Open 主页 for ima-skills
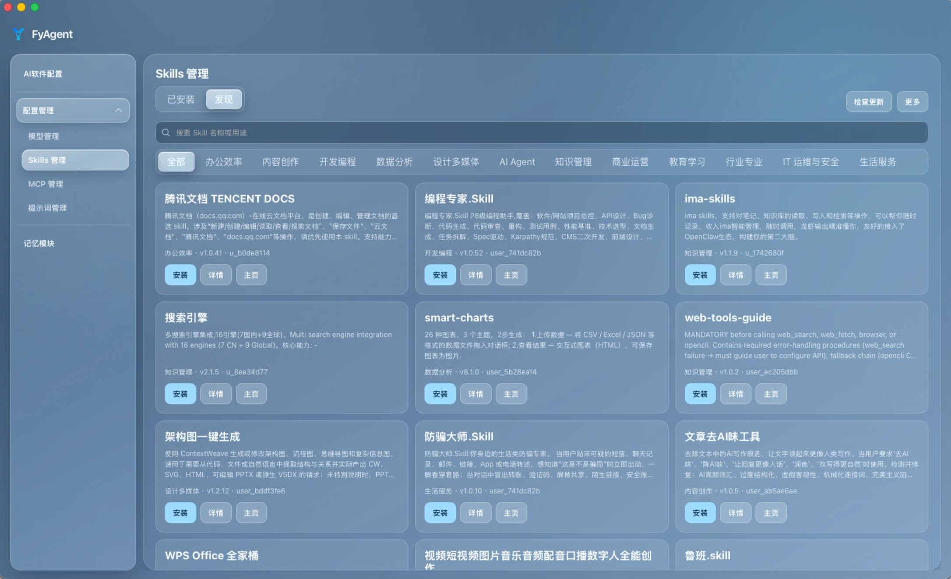 tap(771, 275)
